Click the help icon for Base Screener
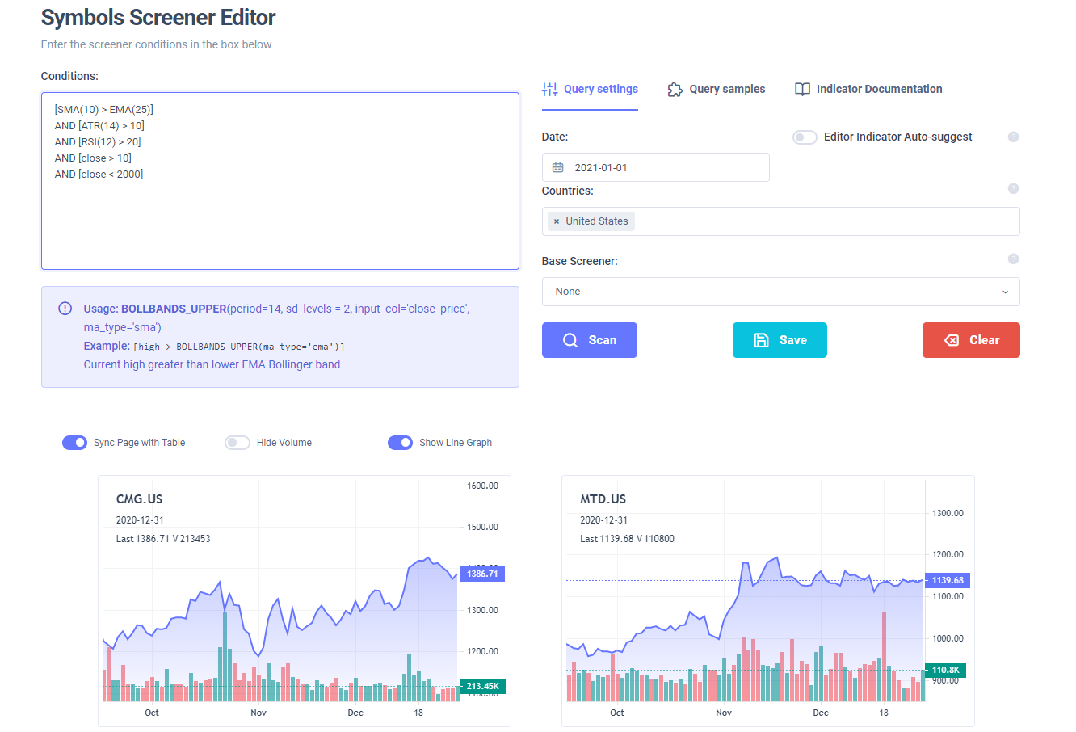This screenshot has width=1076, height=732. 1013,259
